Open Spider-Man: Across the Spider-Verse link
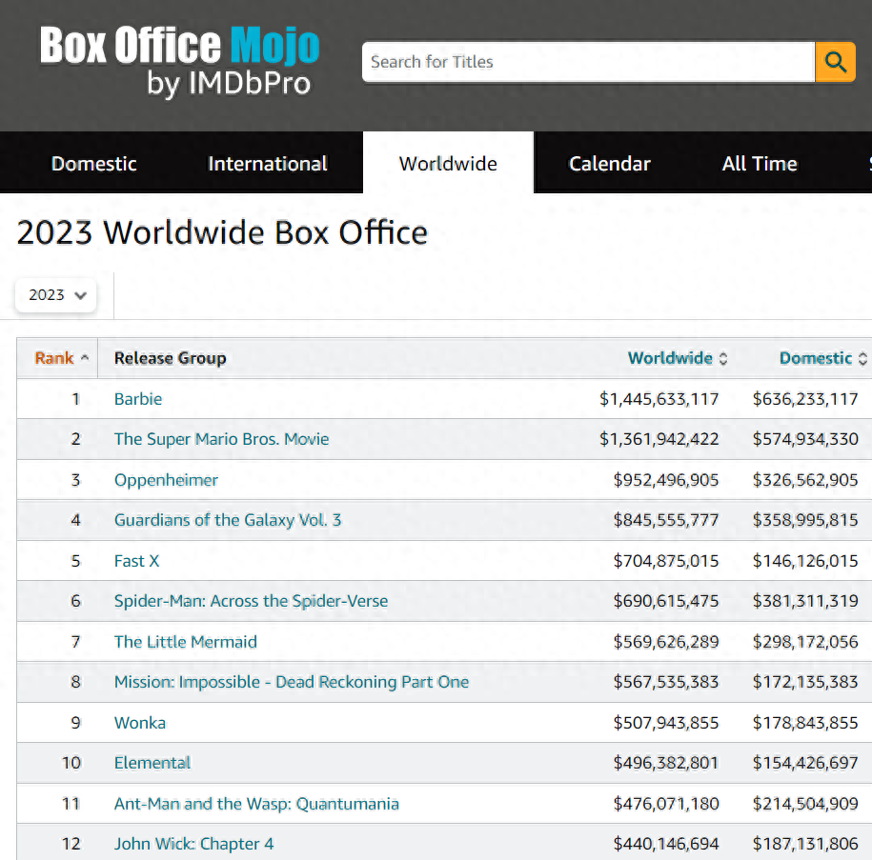872x860 pixels. 251,601
